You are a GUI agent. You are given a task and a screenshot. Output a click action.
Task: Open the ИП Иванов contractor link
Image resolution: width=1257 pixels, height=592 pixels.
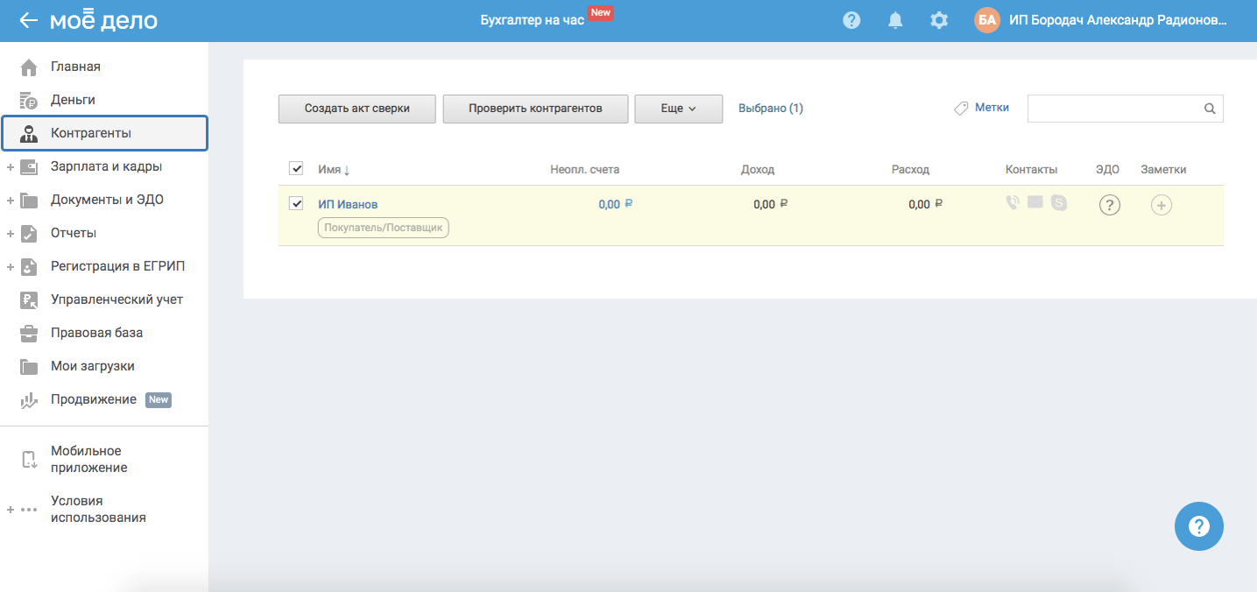click(x=348, y=204)
